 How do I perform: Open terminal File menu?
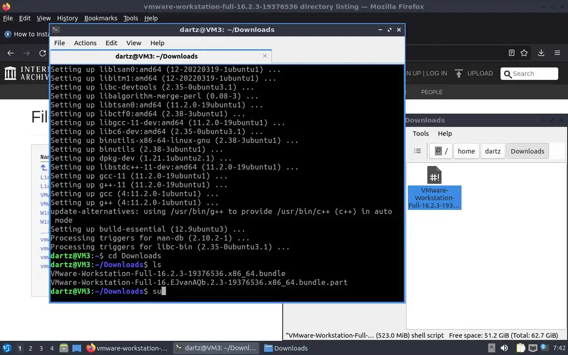[59, 43]
